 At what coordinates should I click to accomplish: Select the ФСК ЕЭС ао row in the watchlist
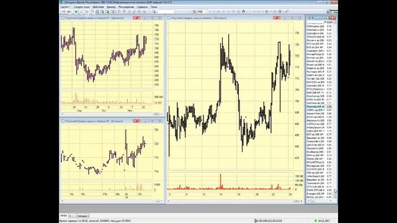pyautogui.click(x=319, y=82)
